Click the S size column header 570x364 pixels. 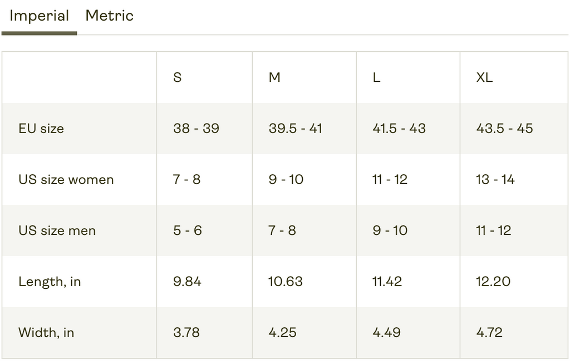178,77
